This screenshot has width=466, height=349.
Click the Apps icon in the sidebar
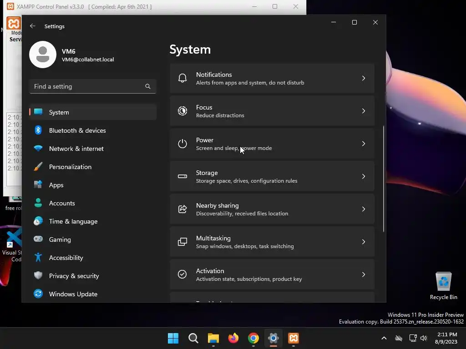[x=38, y=184]
